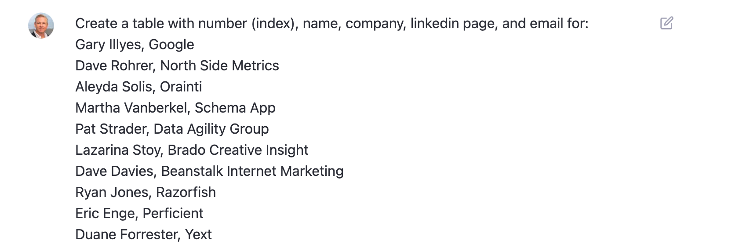Image resolution: width=750 pixels, height=248 pixels.
Task: Click the name Gary Illyes
Action: tap(109, 44)
